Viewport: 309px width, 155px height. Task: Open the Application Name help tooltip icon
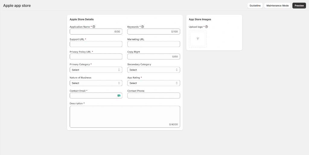click(94, 27)
